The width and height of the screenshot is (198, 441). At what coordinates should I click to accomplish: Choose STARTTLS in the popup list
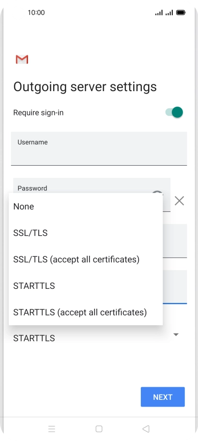click(x=86, y=286)
